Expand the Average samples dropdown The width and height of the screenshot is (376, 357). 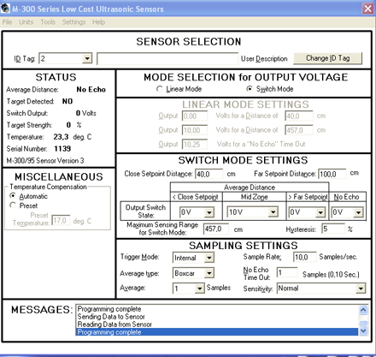click(200, 289)
